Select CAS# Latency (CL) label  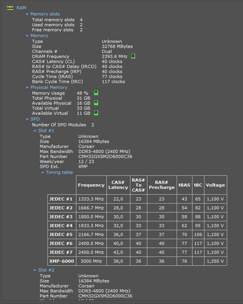pyautogui.click(x=54, y=62)
